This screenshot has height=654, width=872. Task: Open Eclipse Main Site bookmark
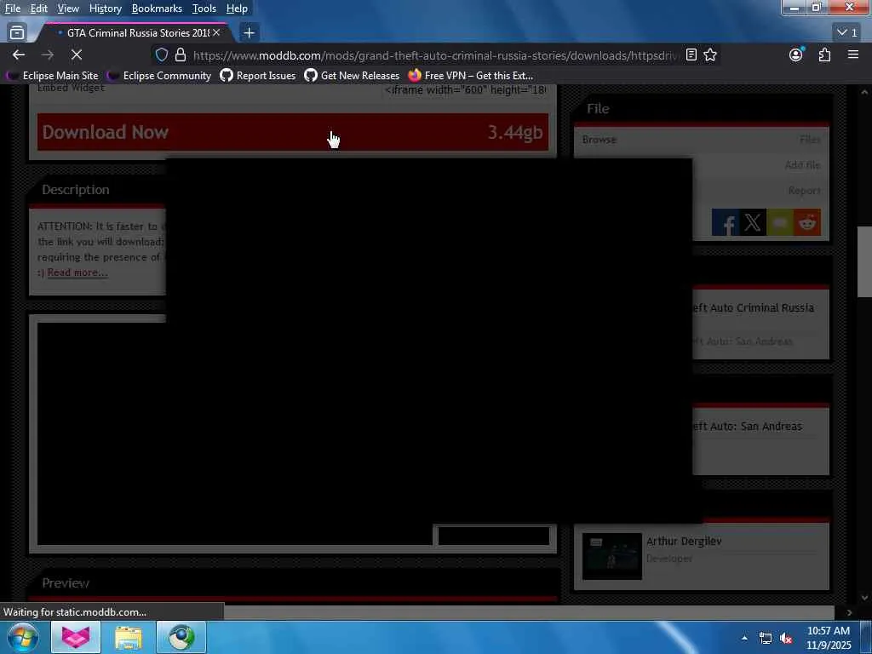pos(52,76)
